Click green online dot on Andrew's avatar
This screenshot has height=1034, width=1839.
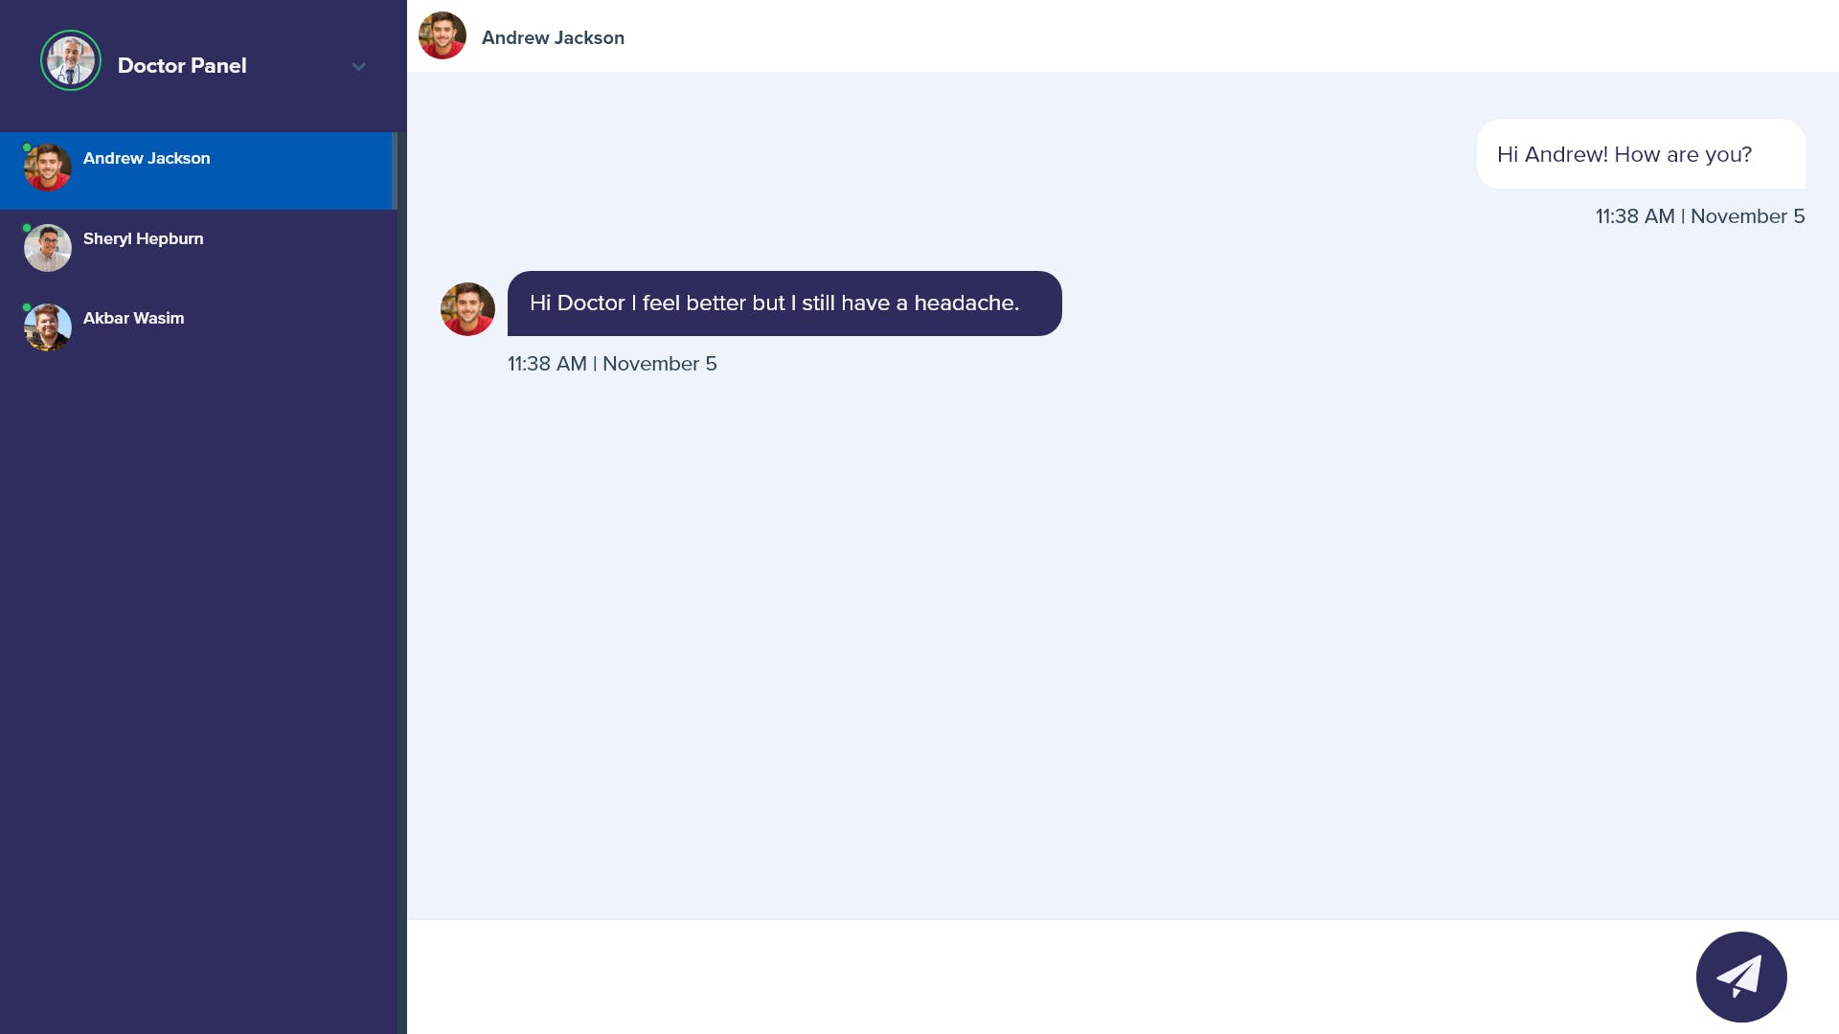click(27, 147)
